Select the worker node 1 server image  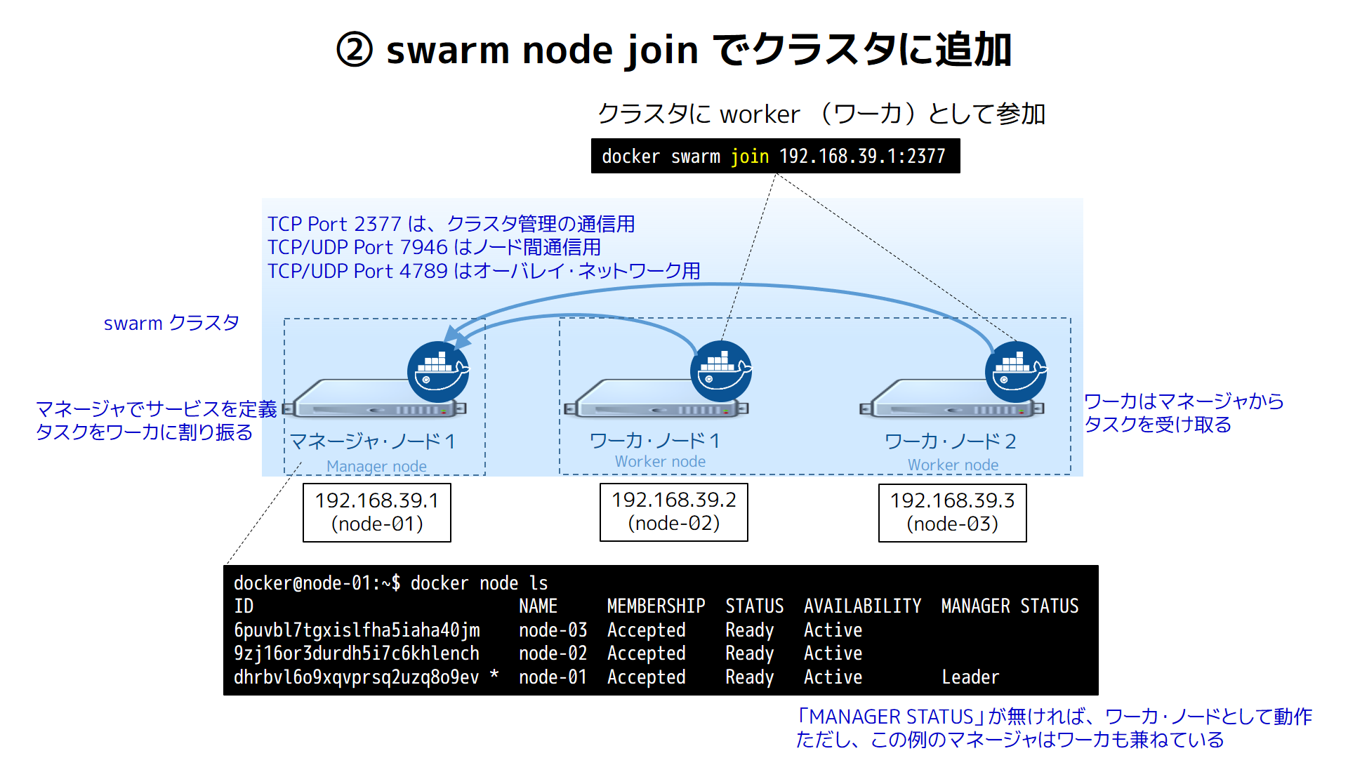[x=656, y=399]
